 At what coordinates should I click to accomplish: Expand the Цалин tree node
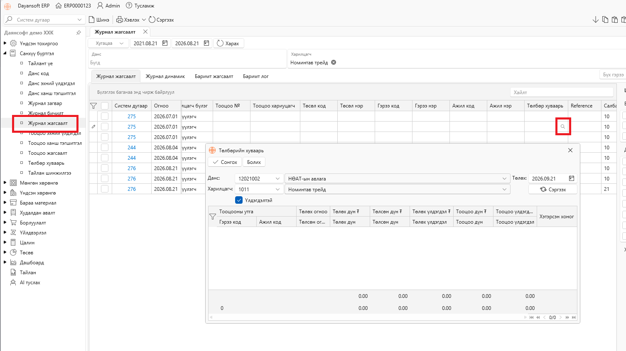(x=5, y=242)
